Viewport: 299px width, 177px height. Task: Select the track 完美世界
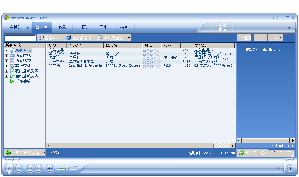(x=56, y=50)
